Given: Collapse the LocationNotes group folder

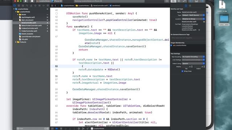Looking at the screenshot, I should [16, 12].
